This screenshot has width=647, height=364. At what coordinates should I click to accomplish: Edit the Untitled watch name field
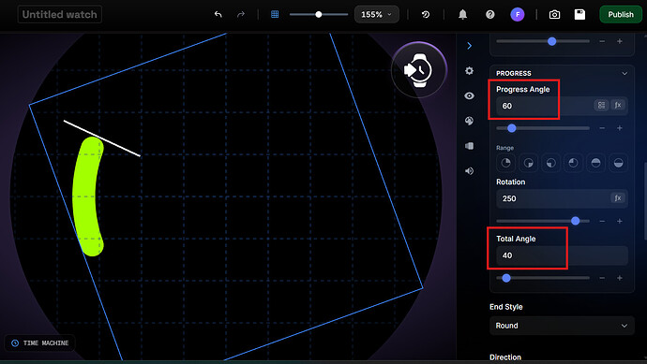click(x=60, y=14)
